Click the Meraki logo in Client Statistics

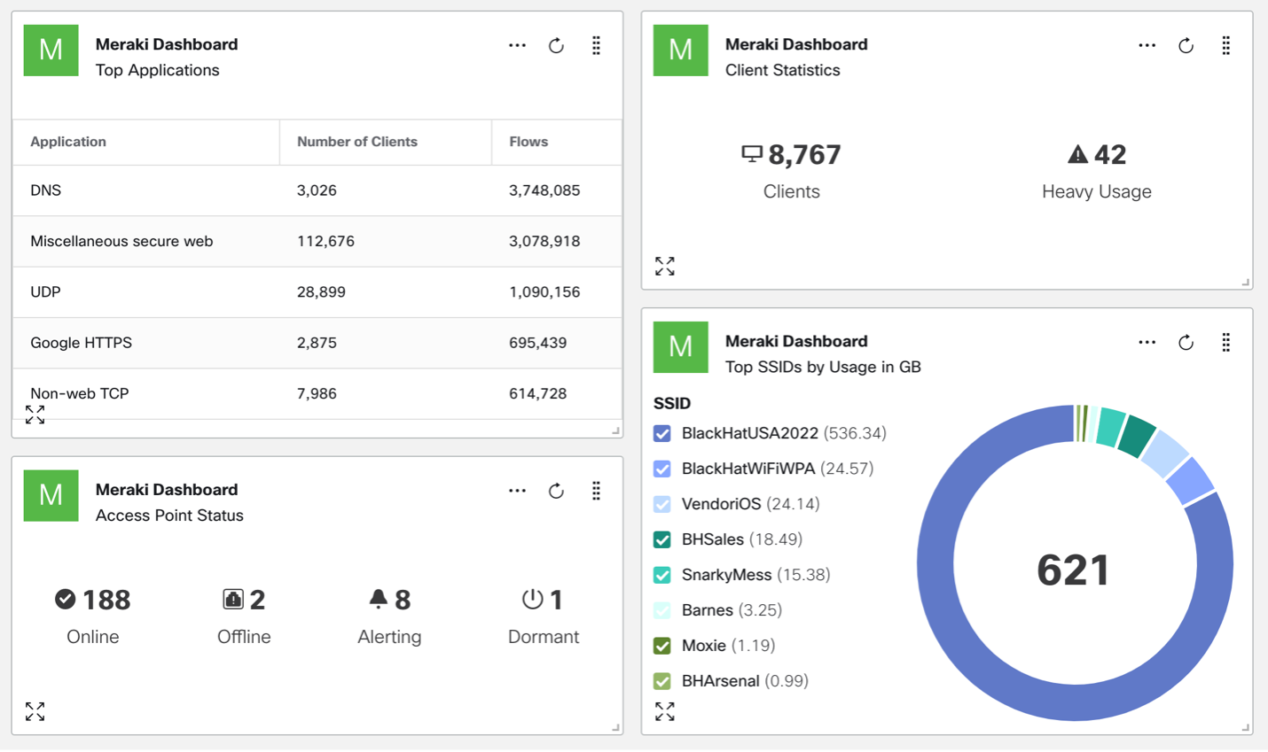tap(680, 50)
